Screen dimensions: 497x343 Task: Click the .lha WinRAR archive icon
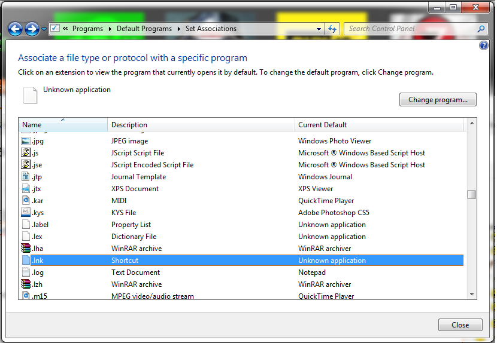click(26, 249)
